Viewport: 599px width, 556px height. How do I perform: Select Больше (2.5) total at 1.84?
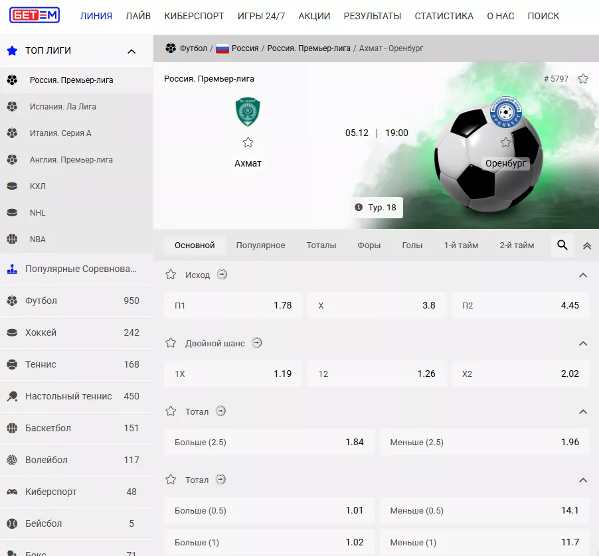pos(269,442)
